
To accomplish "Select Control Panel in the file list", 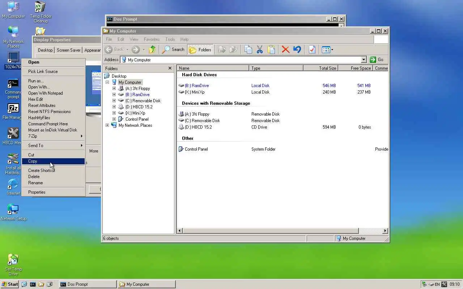I will point(196,149).
